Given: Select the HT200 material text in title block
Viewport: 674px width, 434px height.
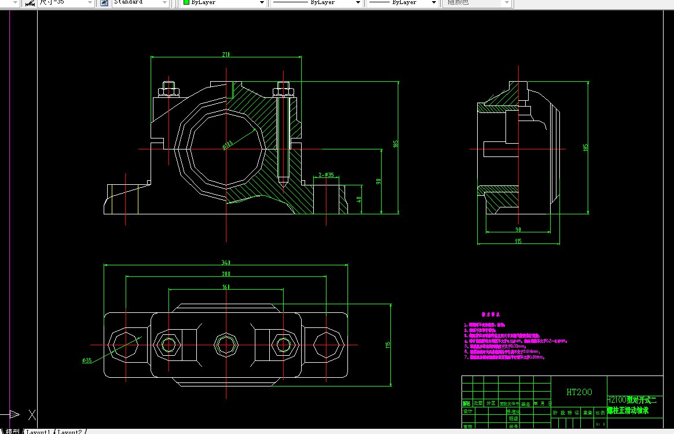Looking at the screenshot, I should coord(579,392).
